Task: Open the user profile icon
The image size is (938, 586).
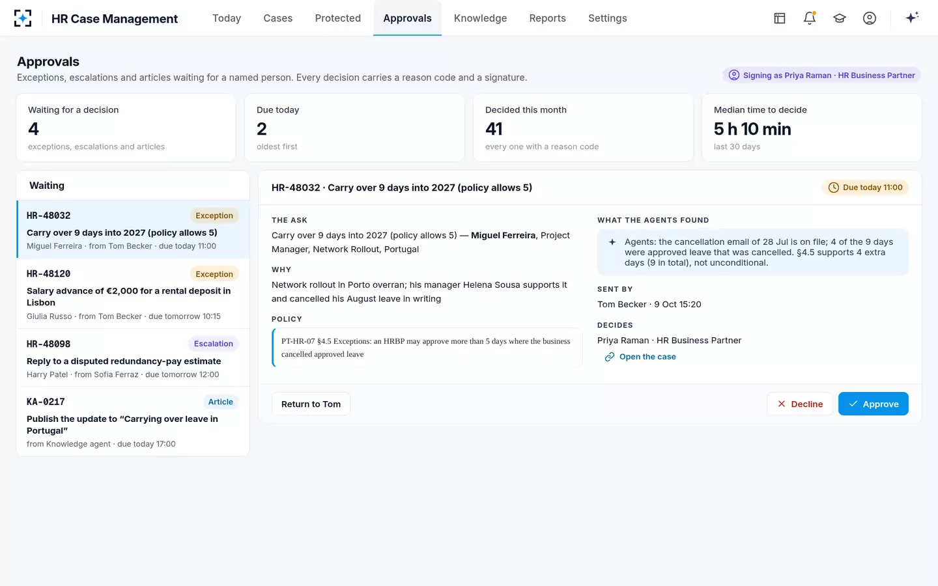Action: (870, 18)
